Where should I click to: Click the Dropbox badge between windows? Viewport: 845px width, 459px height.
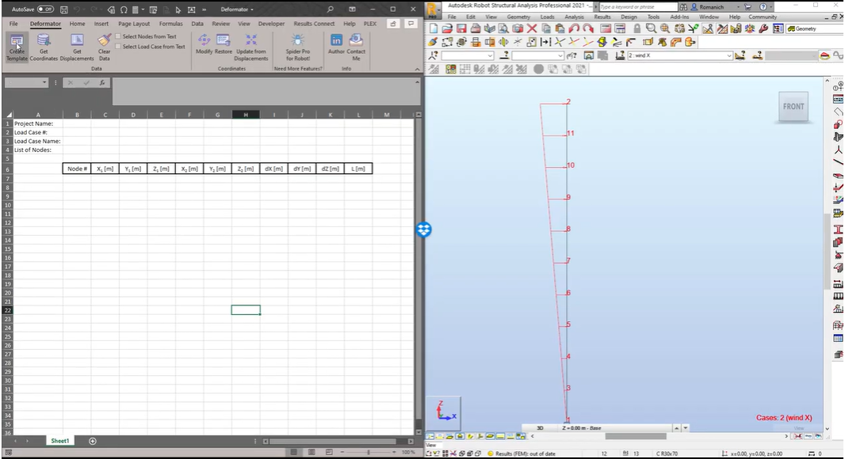[423, 229]
